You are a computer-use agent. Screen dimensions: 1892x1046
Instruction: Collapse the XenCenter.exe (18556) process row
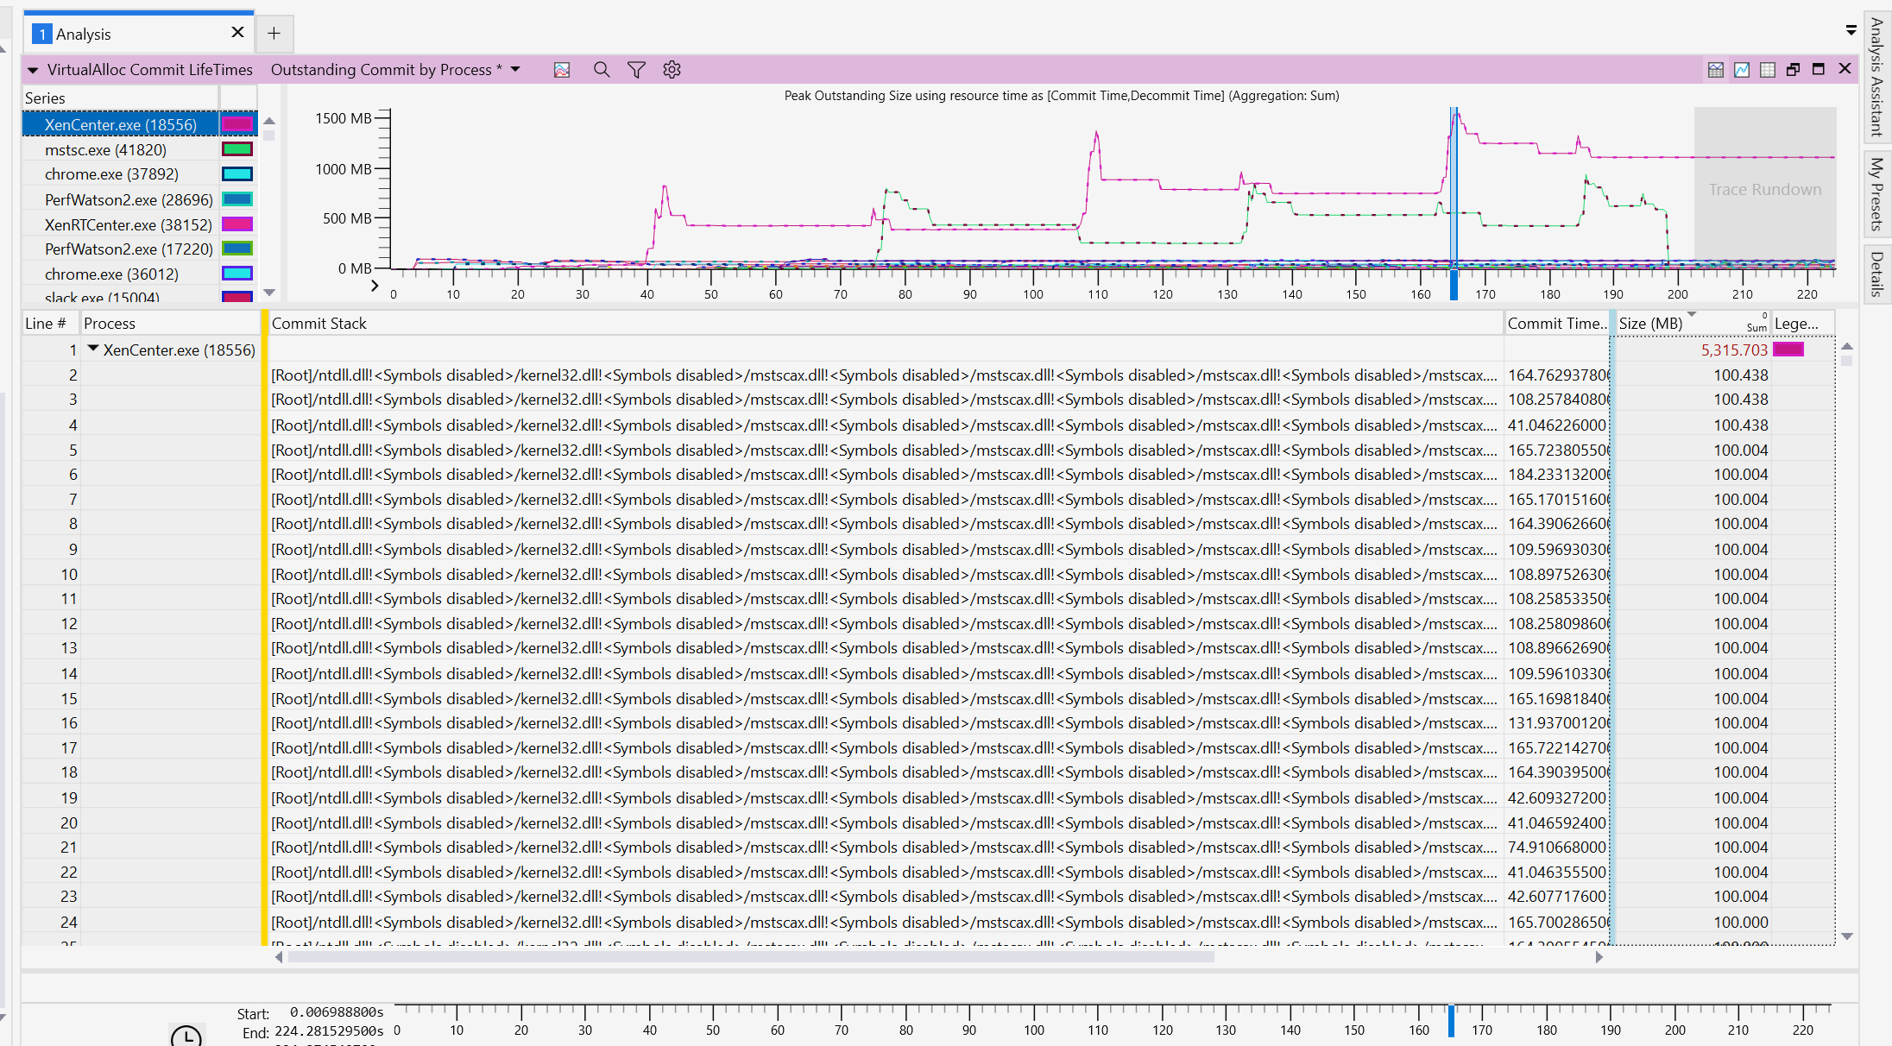tap(93, 349)
